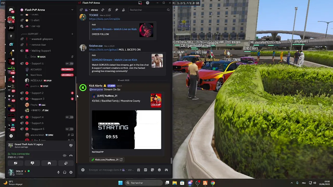Image resolution: width=333 pixels, height=187 pixels.
Task: Open GOKUX3 embed thumbnail
Action: coord(157,61)
